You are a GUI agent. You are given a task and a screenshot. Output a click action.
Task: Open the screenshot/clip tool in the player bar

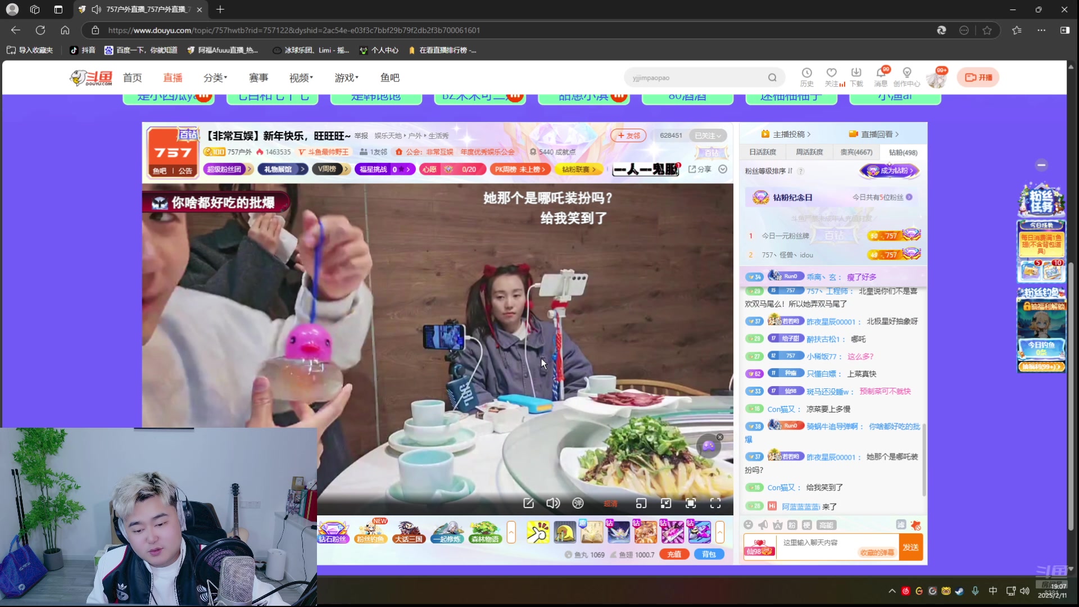click(528, 503)
